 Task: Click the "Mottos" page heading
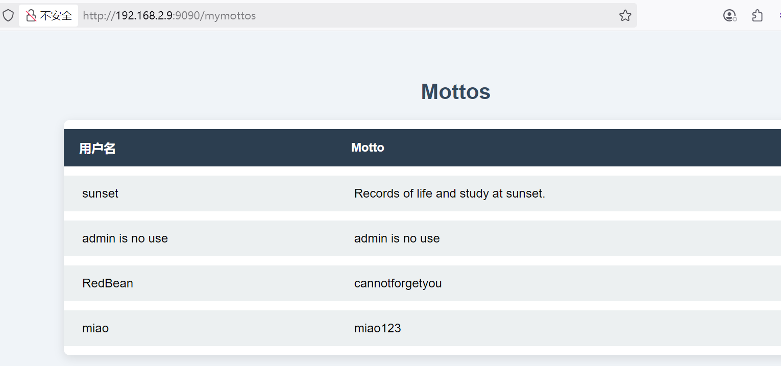pyautogui.click(x=455, y=92)
